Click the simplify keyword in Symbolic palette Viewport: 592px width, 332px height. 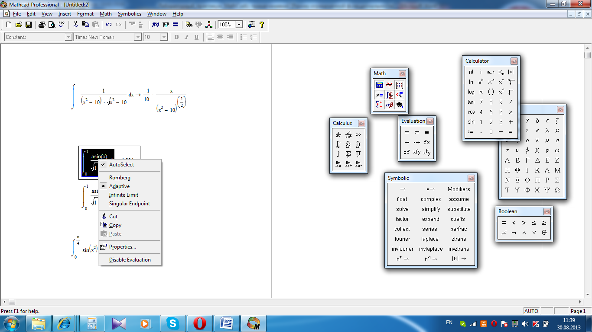(x=430, y=209)
